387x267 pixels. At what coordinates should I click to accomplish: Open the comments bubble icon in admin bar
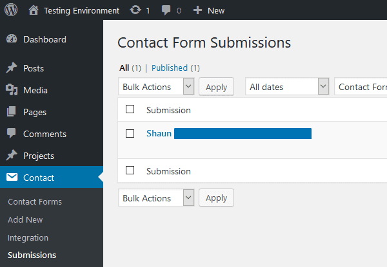(x=166, y=10)
